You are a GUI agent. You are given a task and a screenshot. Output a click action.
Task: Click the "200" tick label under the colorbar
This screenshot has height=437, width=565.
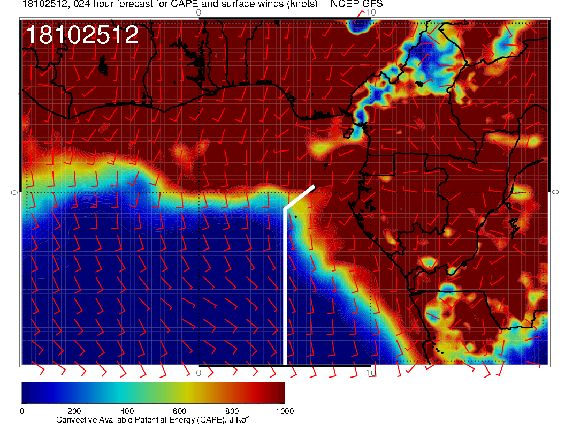pos(74,411)
